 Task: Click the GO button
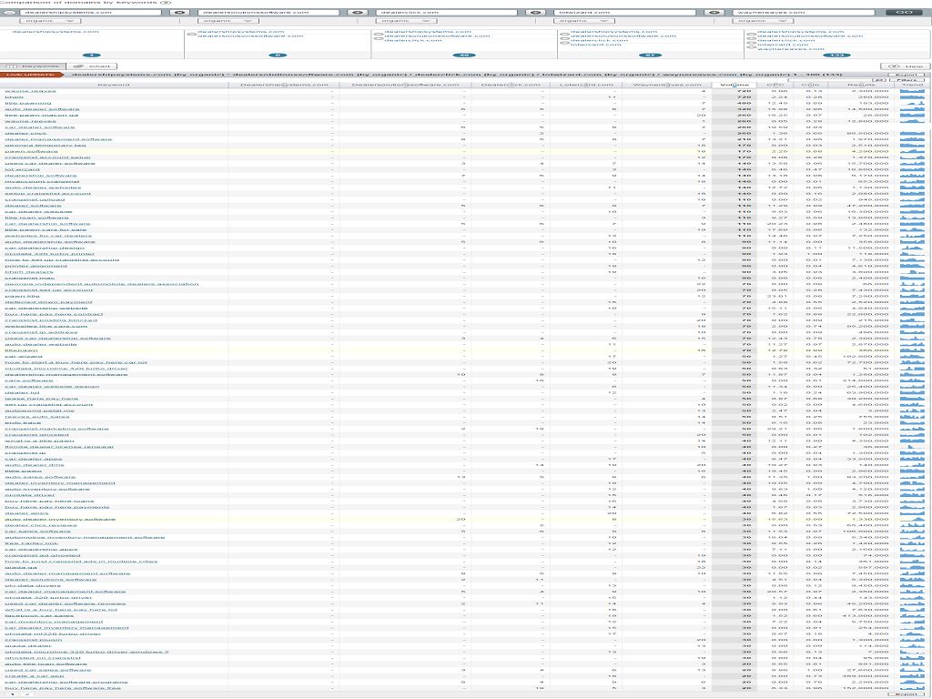tap(904, 12)
